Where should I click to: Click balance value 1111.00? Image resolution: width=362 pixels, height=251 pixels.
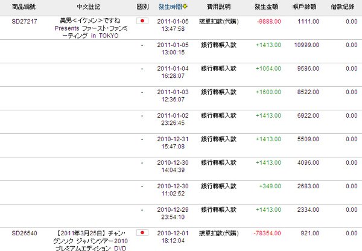[x=308, y=22]
